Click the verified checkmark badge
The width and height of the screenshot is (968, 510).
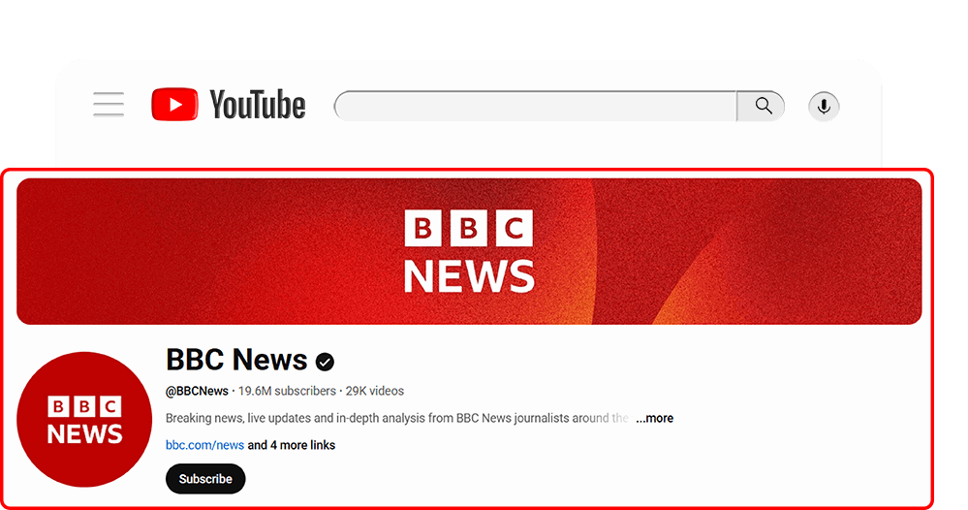click(x=325, y=362)
